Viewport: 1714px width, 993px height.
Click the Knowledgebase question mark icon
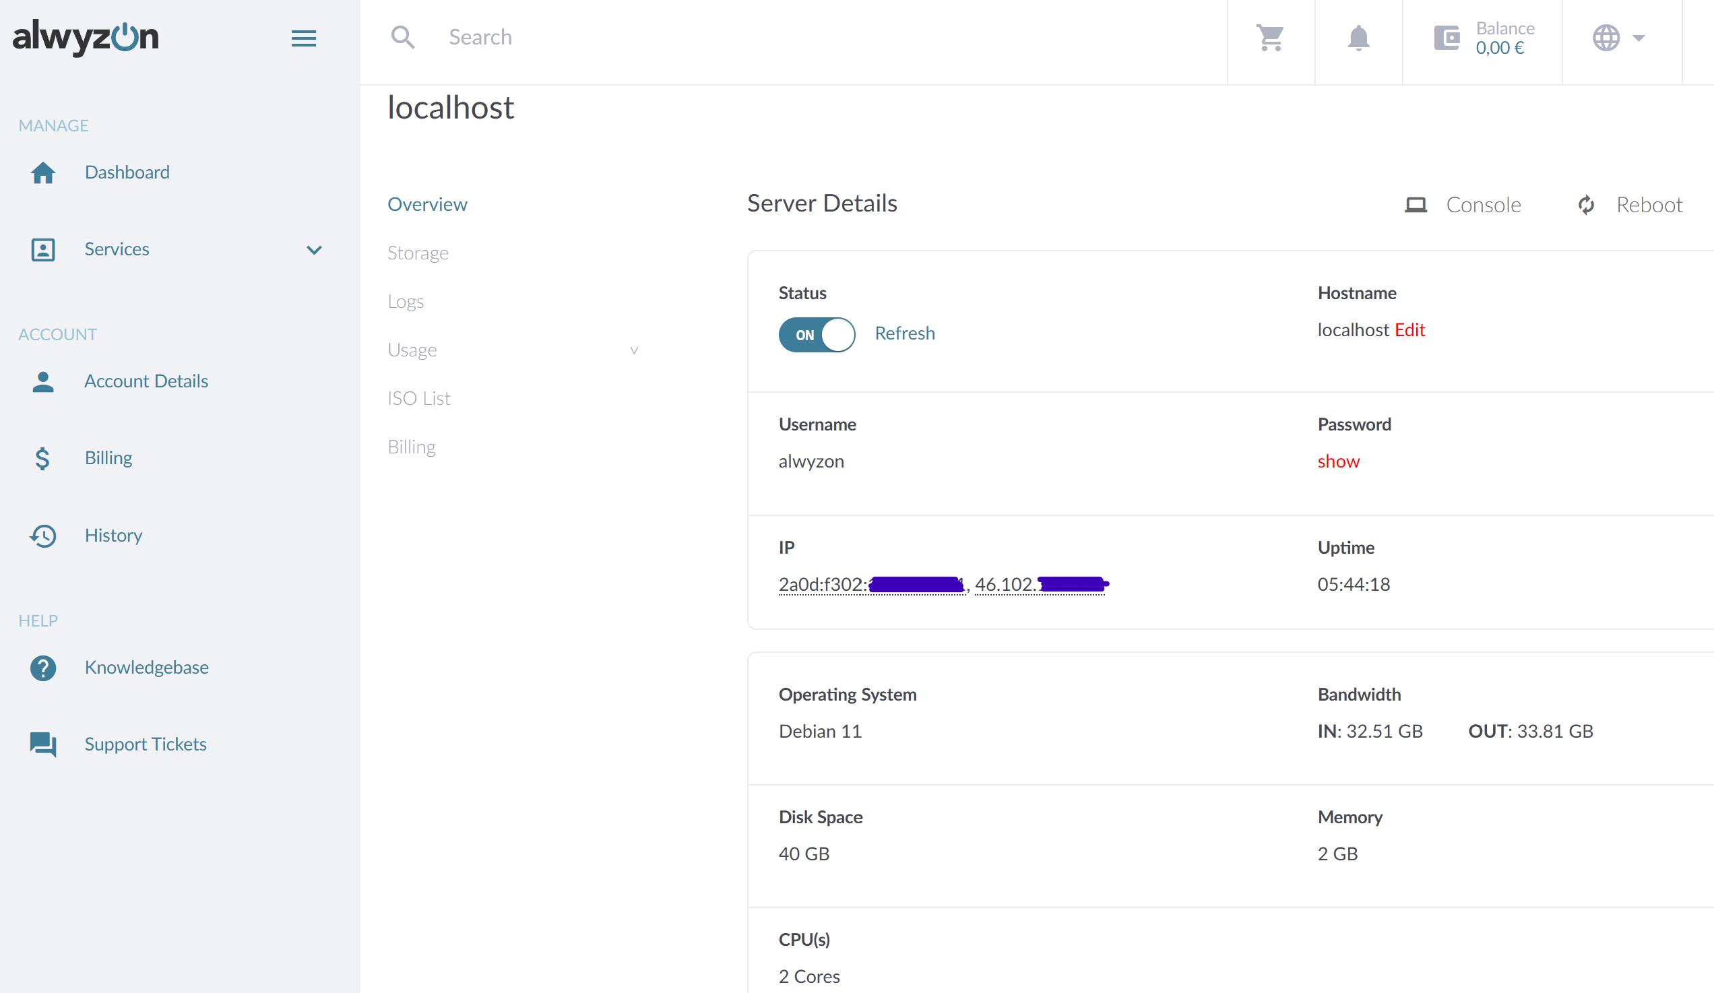click(43, 668)
